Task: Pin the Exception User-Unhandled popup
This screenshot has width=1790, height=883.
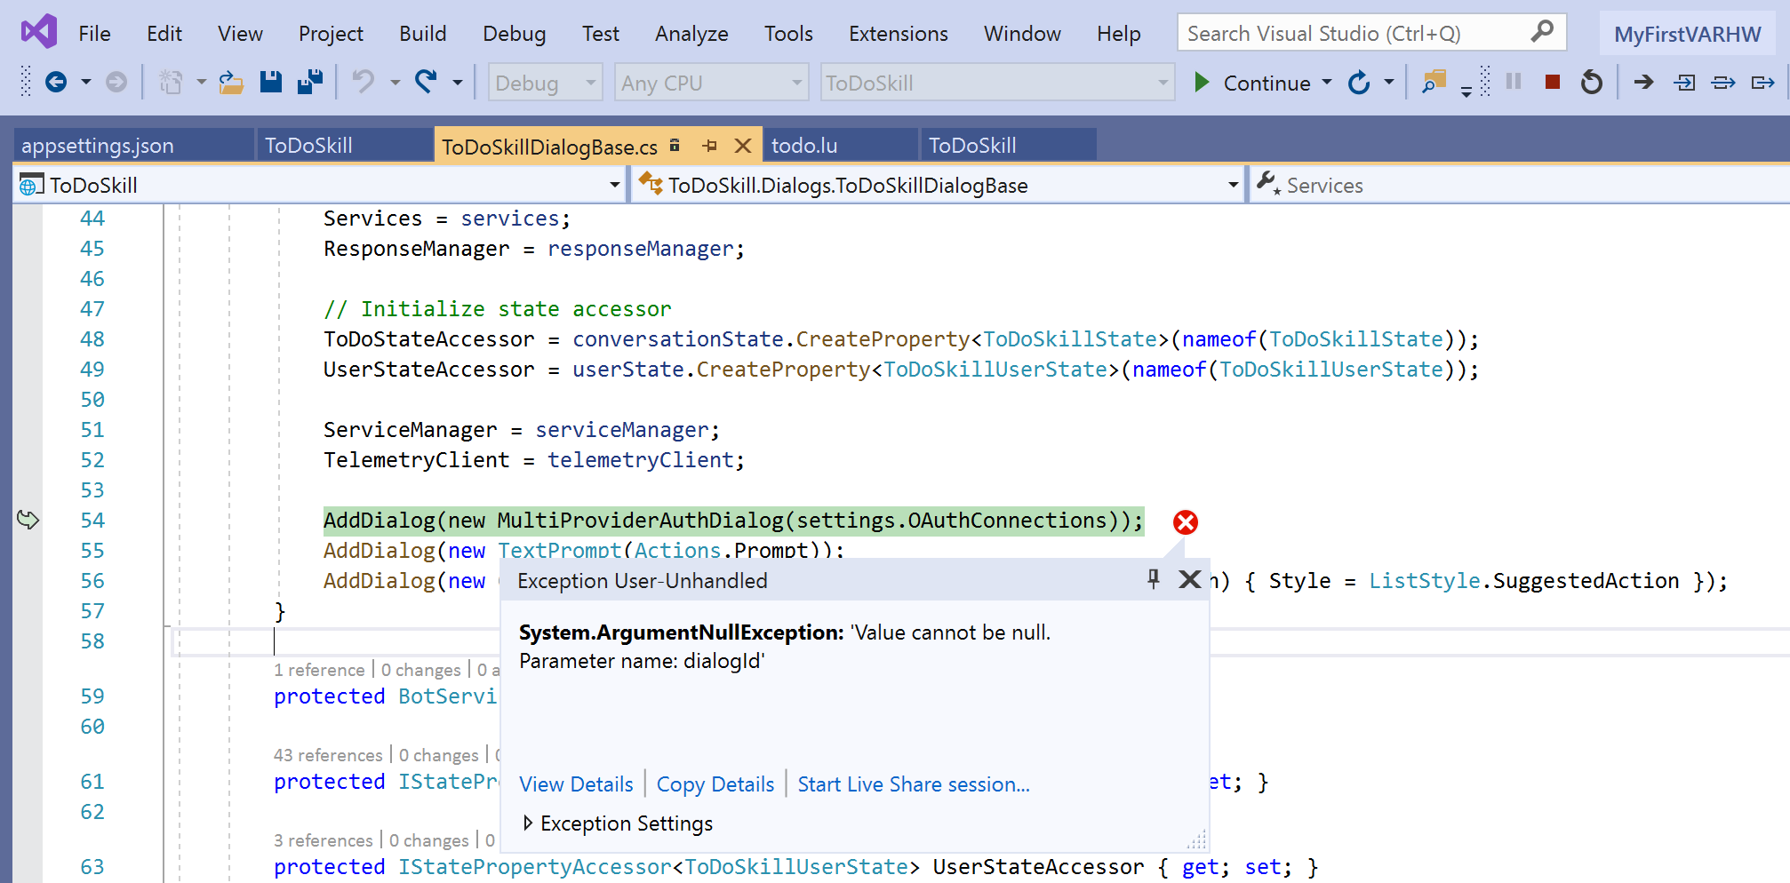Action: [x=1153, y=579]
